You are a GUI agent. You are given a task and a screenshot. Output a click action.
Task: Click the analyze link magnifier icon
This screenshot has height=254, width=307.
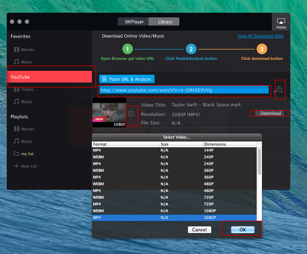click(279, 90)
